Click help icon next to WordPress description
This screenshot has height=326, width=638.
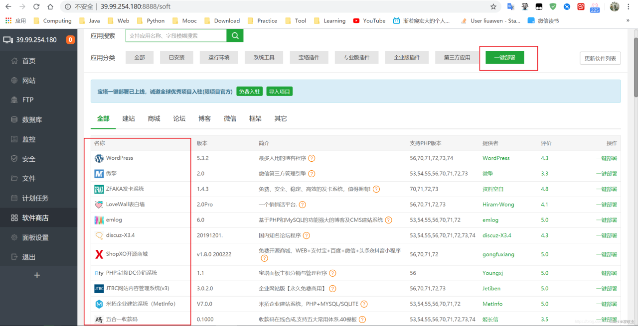312,158
